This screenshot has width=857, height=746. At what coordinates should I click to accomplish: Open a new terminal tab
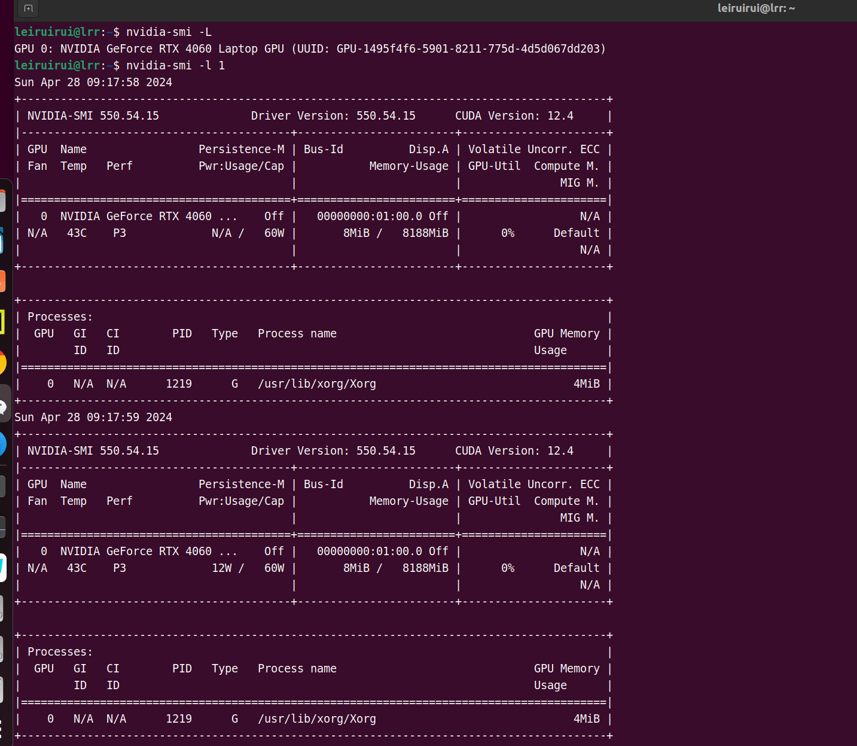(28, 8)
